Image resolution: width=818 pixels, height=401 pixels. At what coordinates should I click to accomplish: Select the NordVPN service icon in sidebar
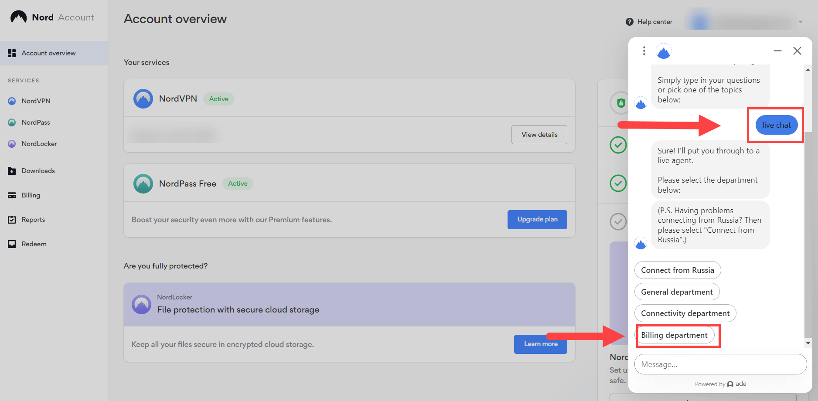pos(12,101)
